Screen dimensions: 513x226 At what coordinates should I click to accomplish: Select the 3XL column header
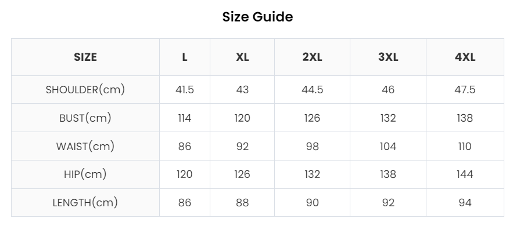coord(388,57)
